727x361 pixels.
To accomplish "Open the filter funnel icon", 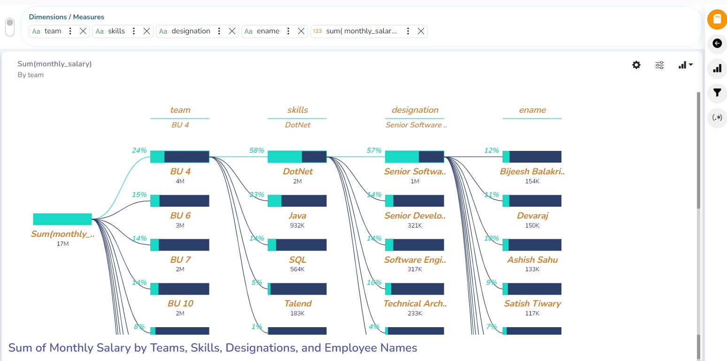I will 717,93.
